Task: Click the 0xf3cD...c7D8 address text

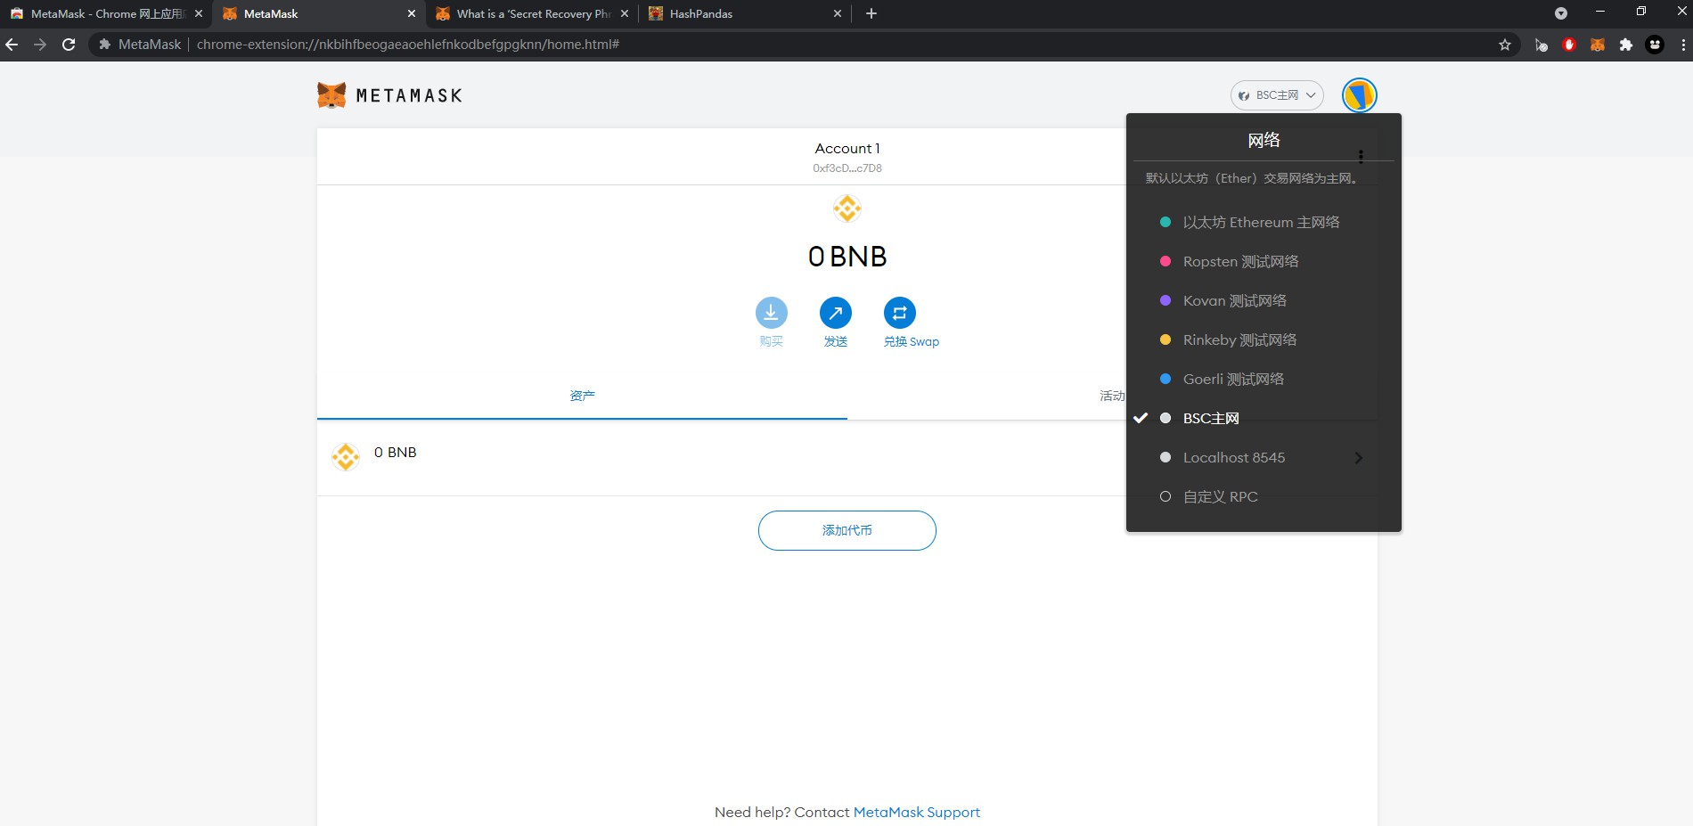Action: point(847,168)
